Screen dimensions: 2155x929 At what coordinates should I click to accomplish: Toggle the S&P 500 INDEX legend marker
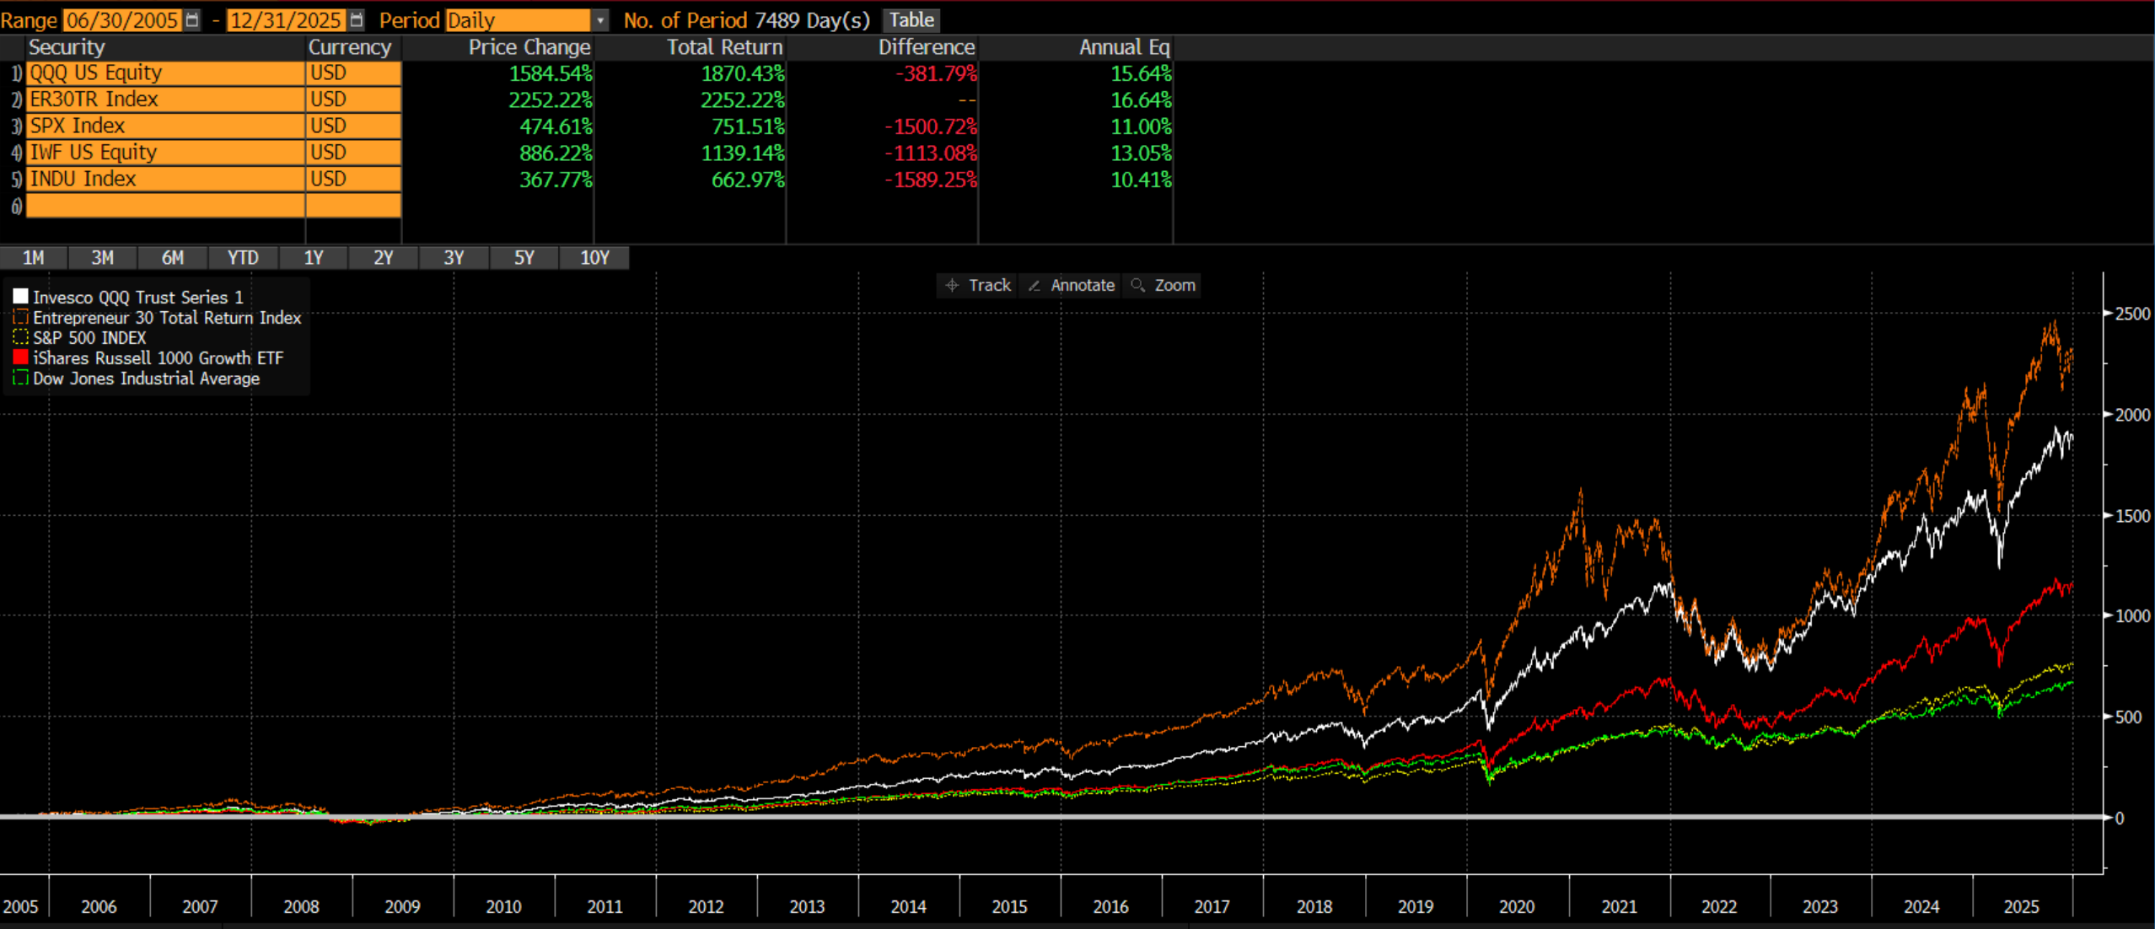point(20,337)
